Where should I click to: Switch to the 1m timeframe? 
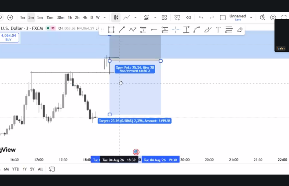[23, 18]
